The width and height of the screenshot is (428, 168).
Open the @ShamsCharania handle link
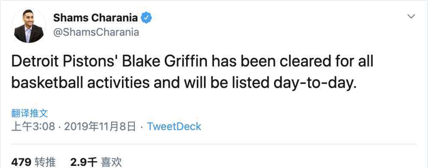click(x=96, y=32)
